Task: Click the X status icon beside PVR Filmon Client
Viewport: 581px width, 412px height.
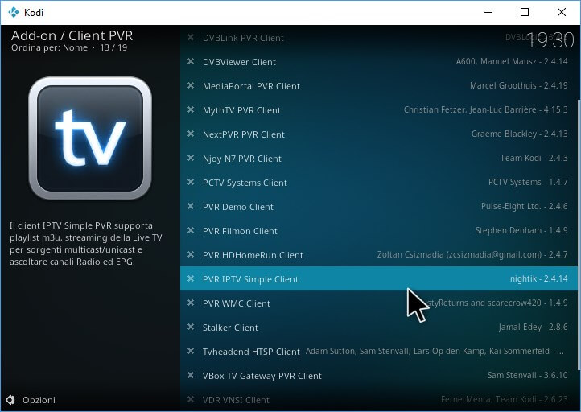Action: pyautogui.click(x=191, y=230)
